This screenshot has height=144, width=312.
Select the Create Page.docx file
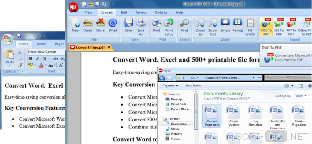(x=299, y=116)
